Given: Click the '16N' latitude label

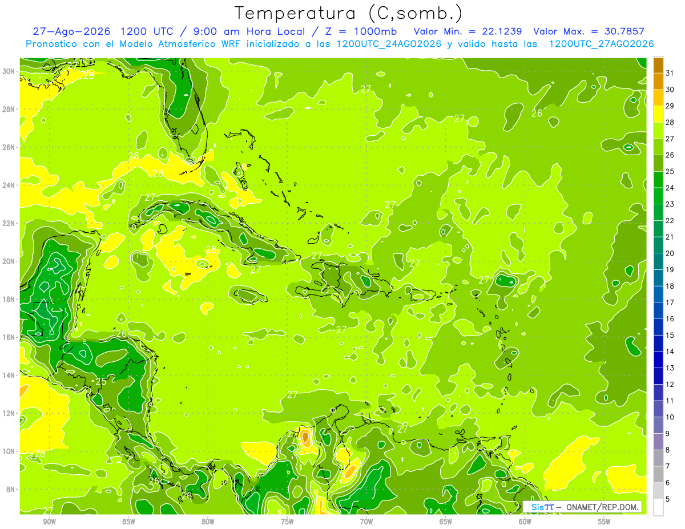Looking at the screenshot, I should 10,337.
